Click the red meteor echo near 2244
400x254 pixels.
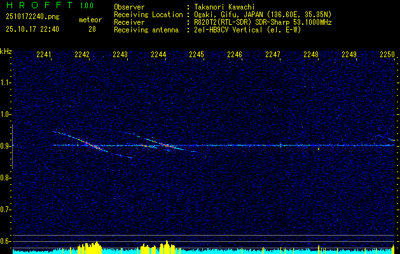(x=166, y=145)
